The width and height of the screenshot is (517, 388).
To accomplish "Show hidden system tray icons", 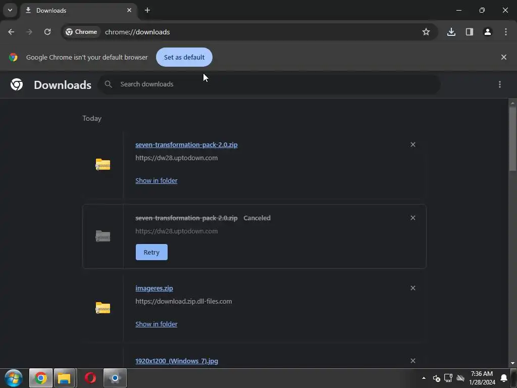I will coord(424,378).
